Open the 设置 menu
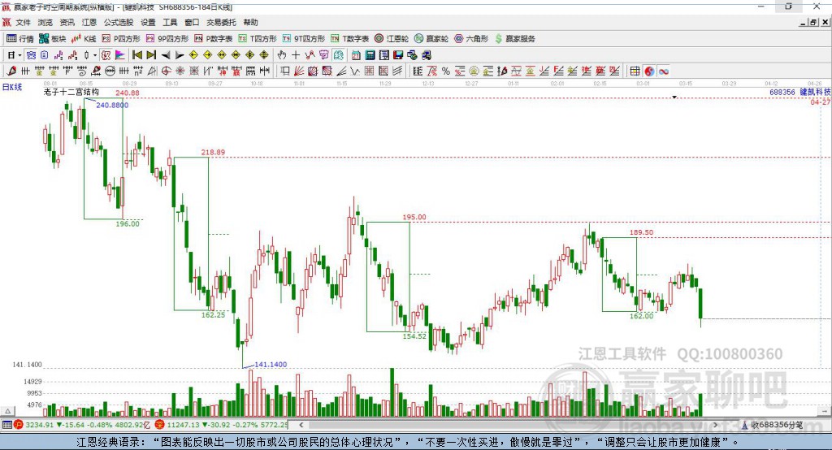This screenshot has width=832, height=450. (x=148, y=22)
